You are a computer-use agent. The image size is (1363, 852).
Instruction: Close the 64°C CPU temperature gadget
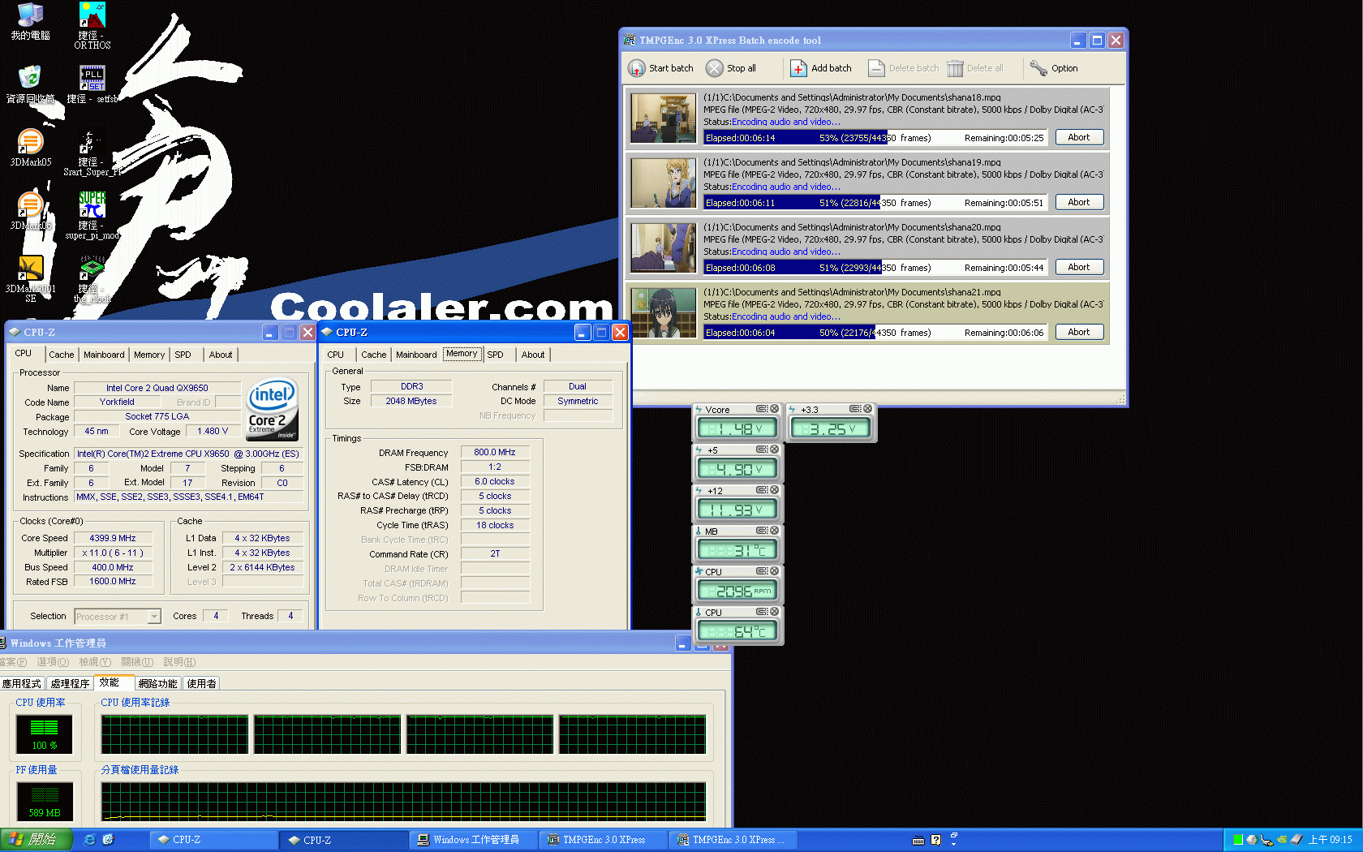(775, 612)
